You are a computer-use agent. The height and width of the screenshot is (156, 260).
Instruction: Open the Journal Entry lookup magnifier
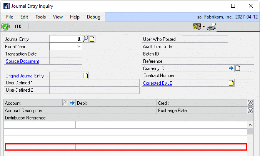tap(85, 39)
